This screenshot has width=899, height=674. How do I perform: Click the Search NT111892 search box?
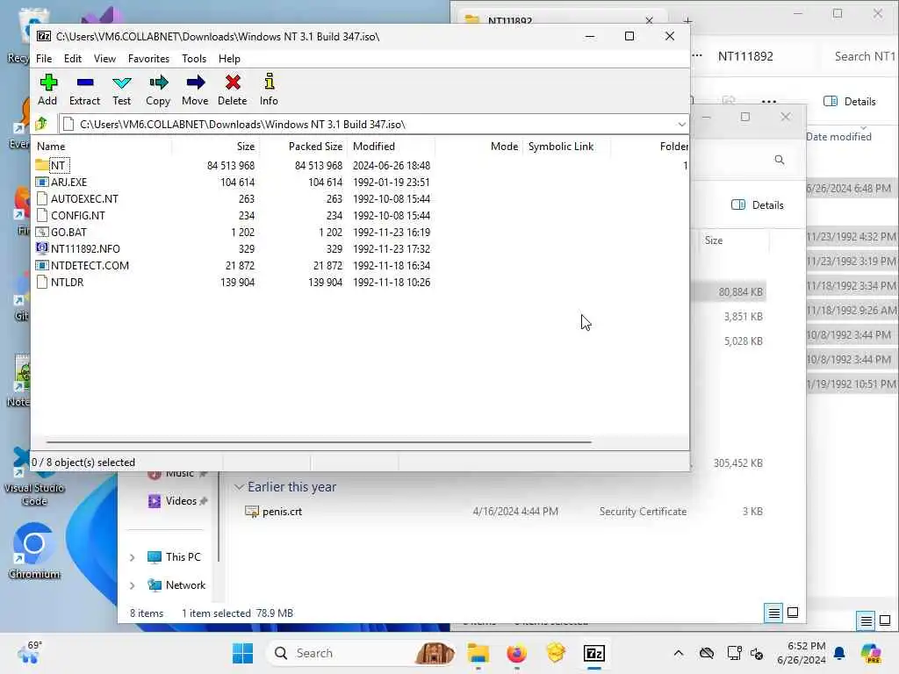[864, 56]
